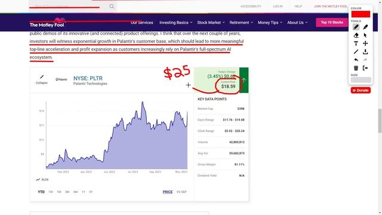Clear all annotations with trash icon

(356, 68)
